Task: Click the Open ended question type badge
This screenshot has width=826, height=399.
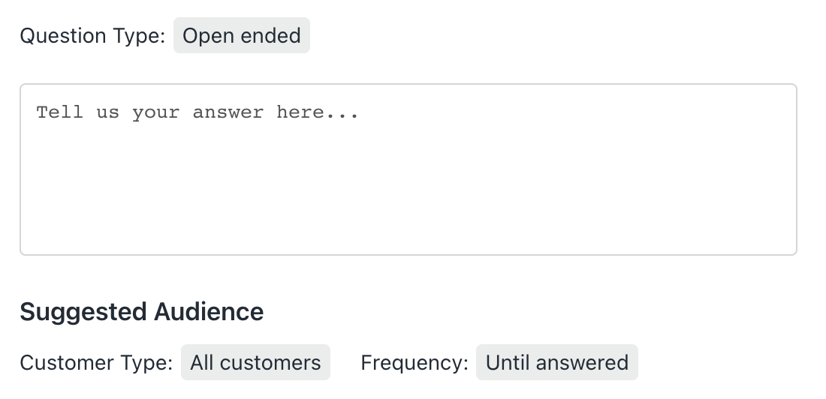Action: tap(241, 36)
